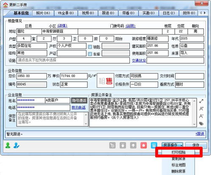Screen dimensions: 211x175
Task: Expand the public remarks box with diagonal arrows icon
Action: (201, 101)
